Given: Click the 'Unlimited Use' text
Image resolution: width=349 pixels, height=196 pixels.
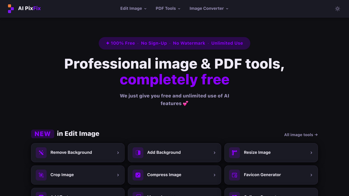Looking at the screenshot, I should point(227,43).
